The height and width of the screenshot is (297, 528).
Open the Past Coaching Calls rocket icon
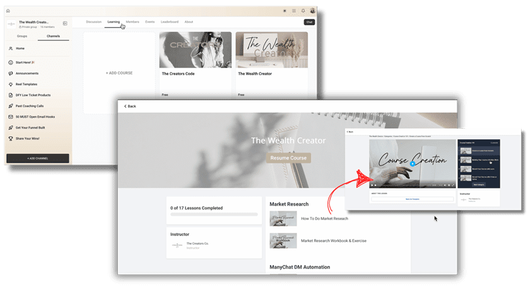pos(11,106)
